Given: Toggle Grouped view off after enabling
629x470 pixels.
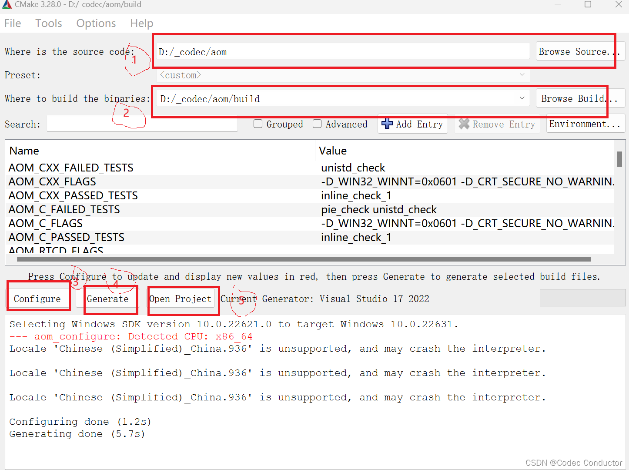Looking at the screenshot, I should coord(258,124).
